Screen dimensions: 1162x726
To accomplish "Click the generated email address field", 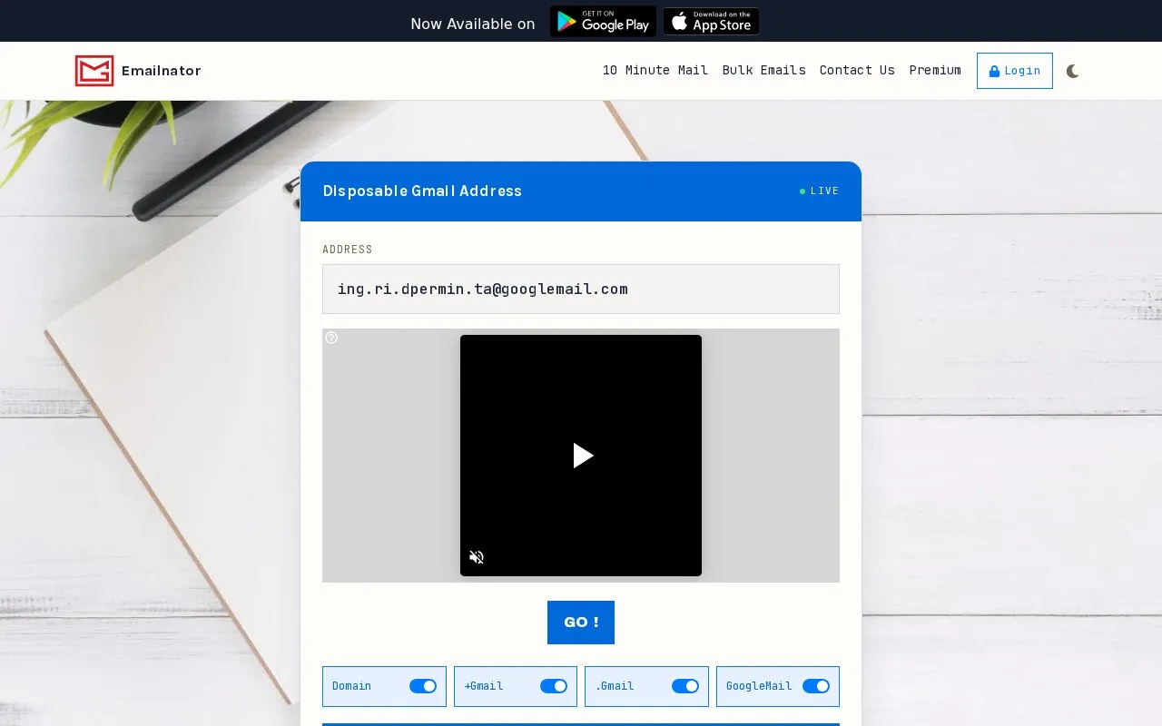I will (581, 289).
